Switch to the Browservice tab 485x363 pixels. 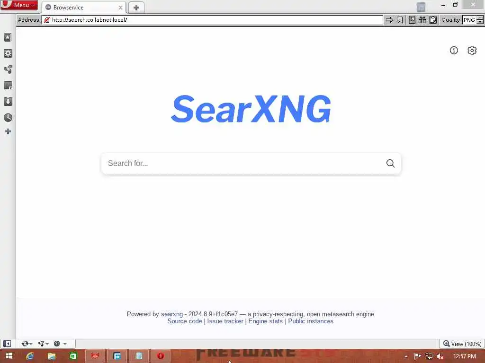[x=83, y=8]
